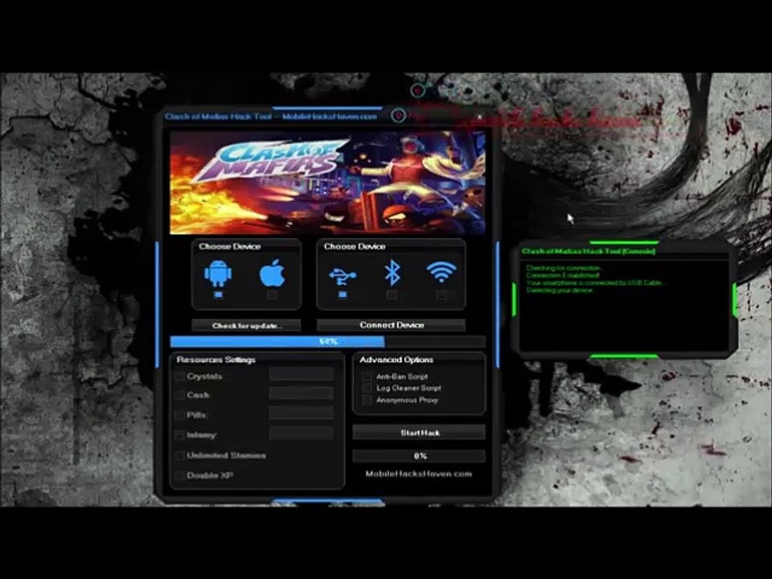Click the Cash amount input field

point(301,394)
